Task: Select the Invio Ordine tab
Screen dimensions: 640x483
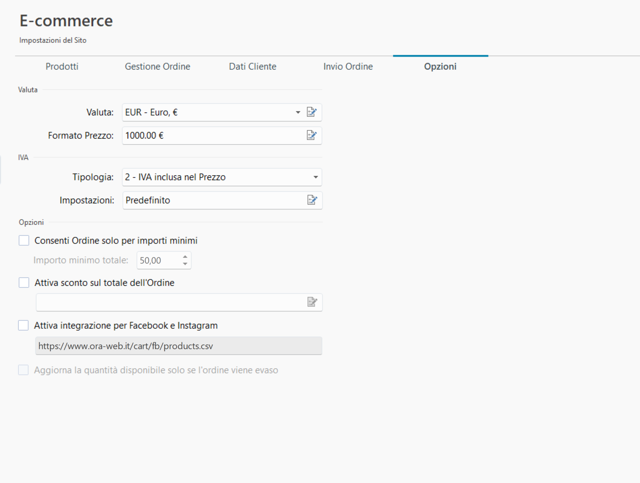Action: tap(348, 66)
